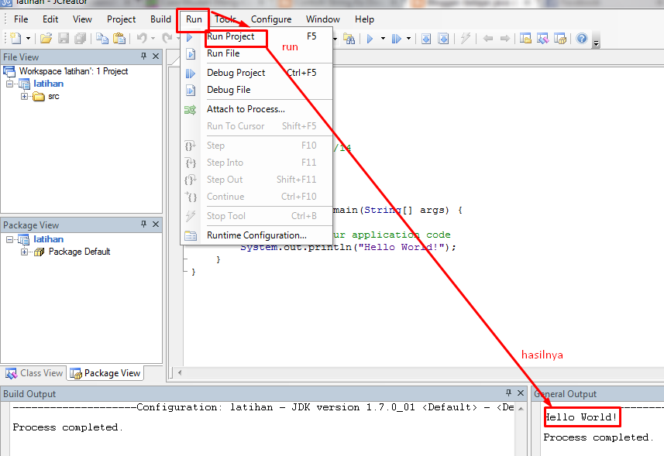
Task: Select Run Project from the Run menu
Action: pyautogui.click(x=232, y=38)
